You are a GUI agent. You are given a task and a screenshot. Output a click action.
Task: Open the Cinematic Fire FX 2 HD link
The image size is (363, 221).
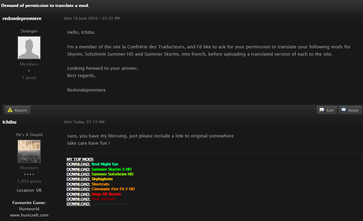[x=113, y=189]
